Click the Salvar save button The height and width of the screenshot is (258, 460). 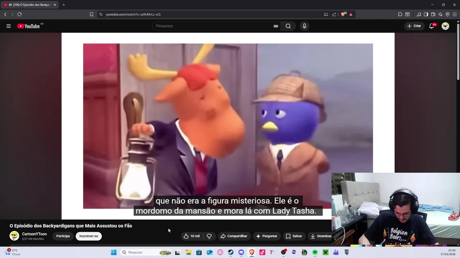coord(294,236)
